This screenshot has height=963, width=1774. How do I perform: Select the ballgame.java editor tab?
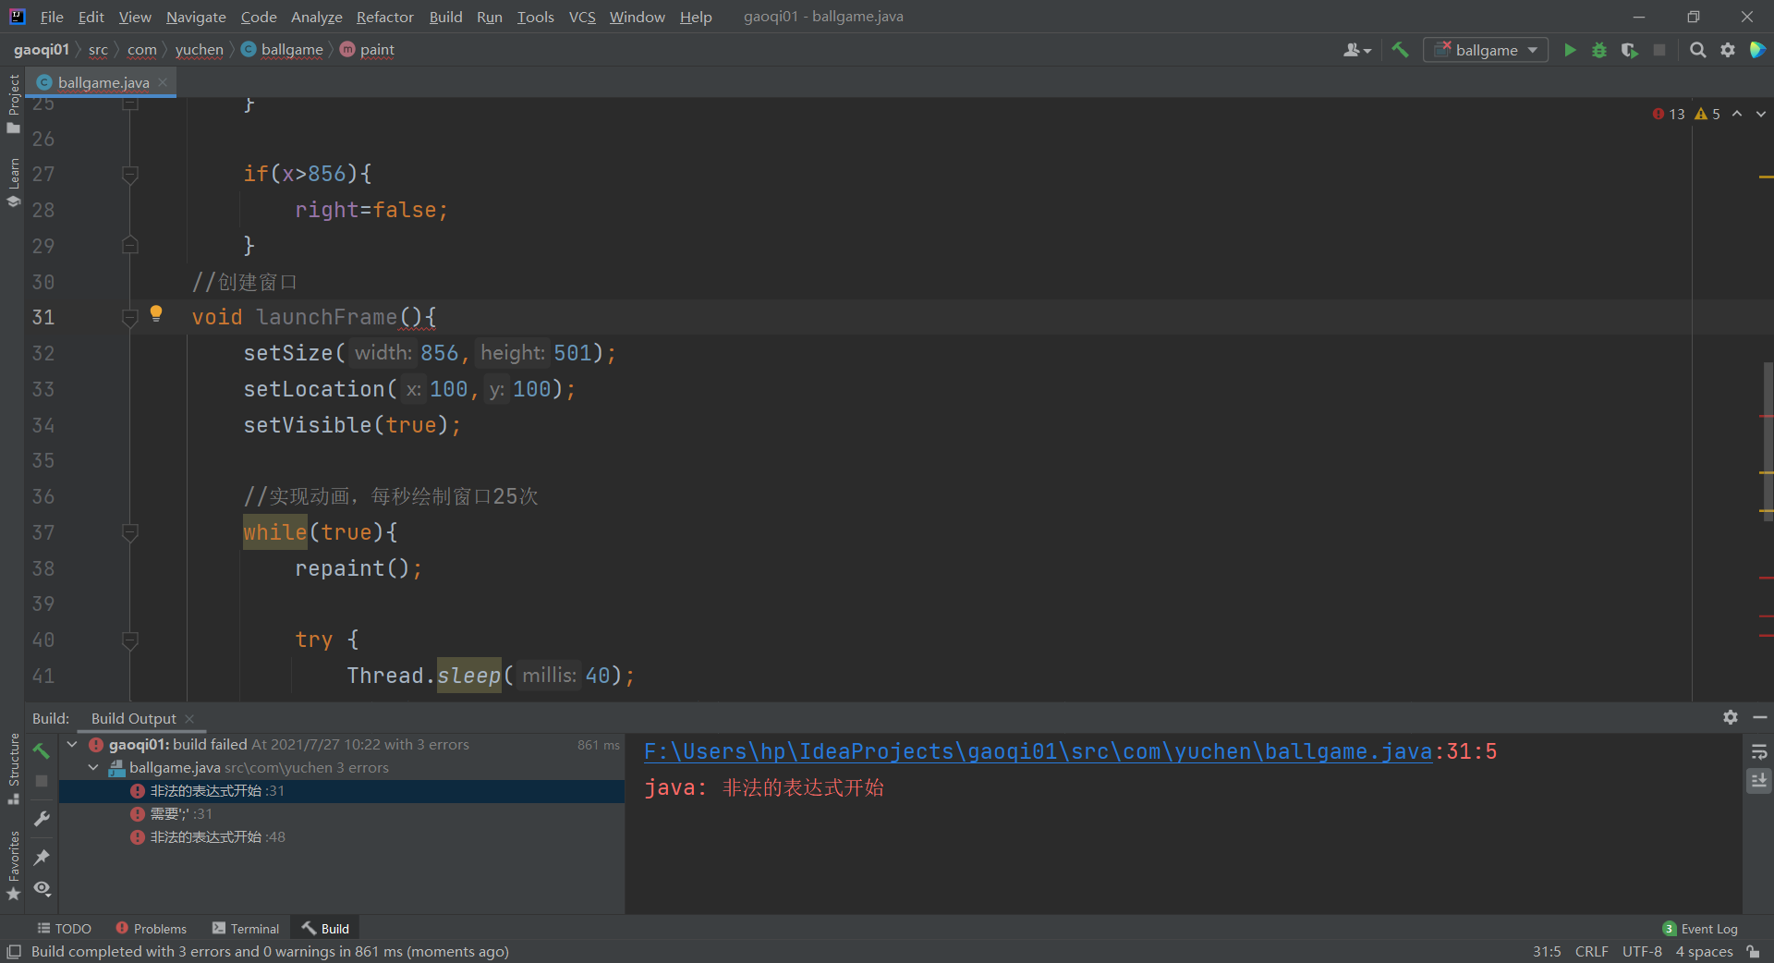pyautogui.click(x=103, y=82)
